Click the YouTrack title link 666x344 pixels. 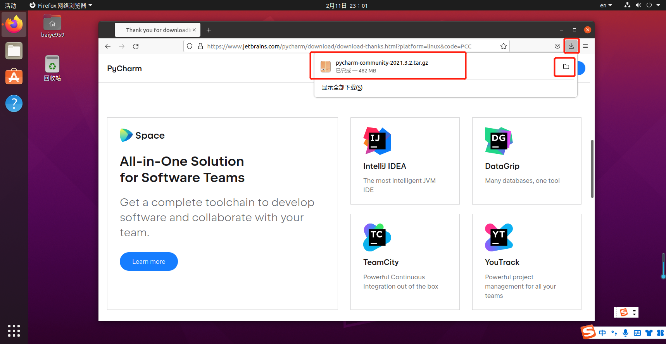502,262
